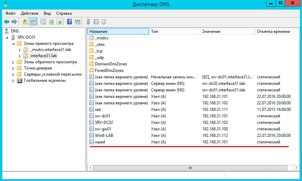Viewport: 302px width, 181px height.
Task: Select the wpad host record
Action: pos(100,142)
